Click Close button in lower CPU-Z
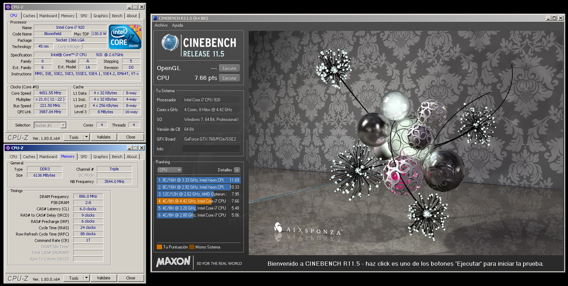 [131, 278]
